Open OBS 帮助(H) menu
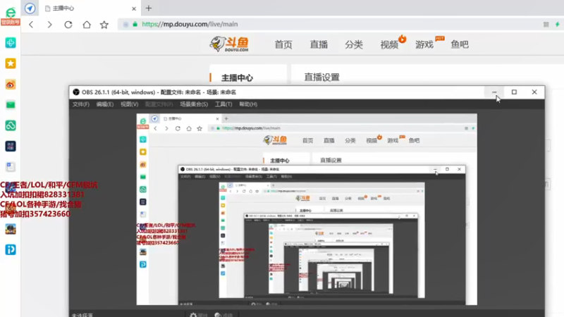The height and width of the screenshot is (317, 564). pyautogui.click(x=248, y=104)
